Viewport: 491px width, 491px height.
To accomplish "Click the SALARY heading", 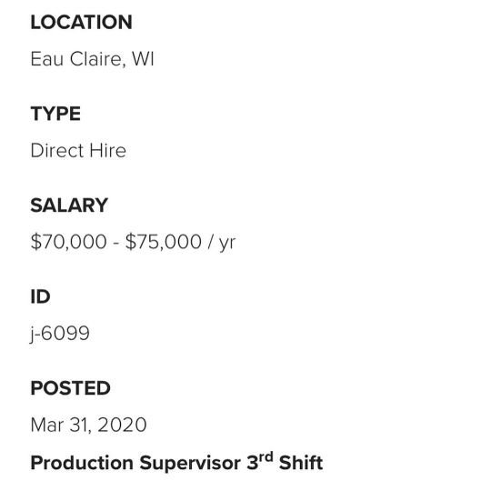I will pyautogui.click(x=69, y=205).
